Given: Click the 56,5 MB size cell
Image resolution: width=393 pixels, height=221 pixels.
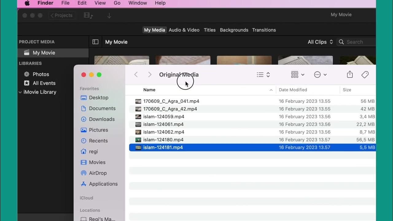Looking at the screenshot, I should 366,140.
